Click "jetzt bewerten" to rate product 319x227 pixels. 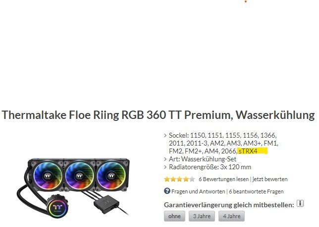pos(270,179)
